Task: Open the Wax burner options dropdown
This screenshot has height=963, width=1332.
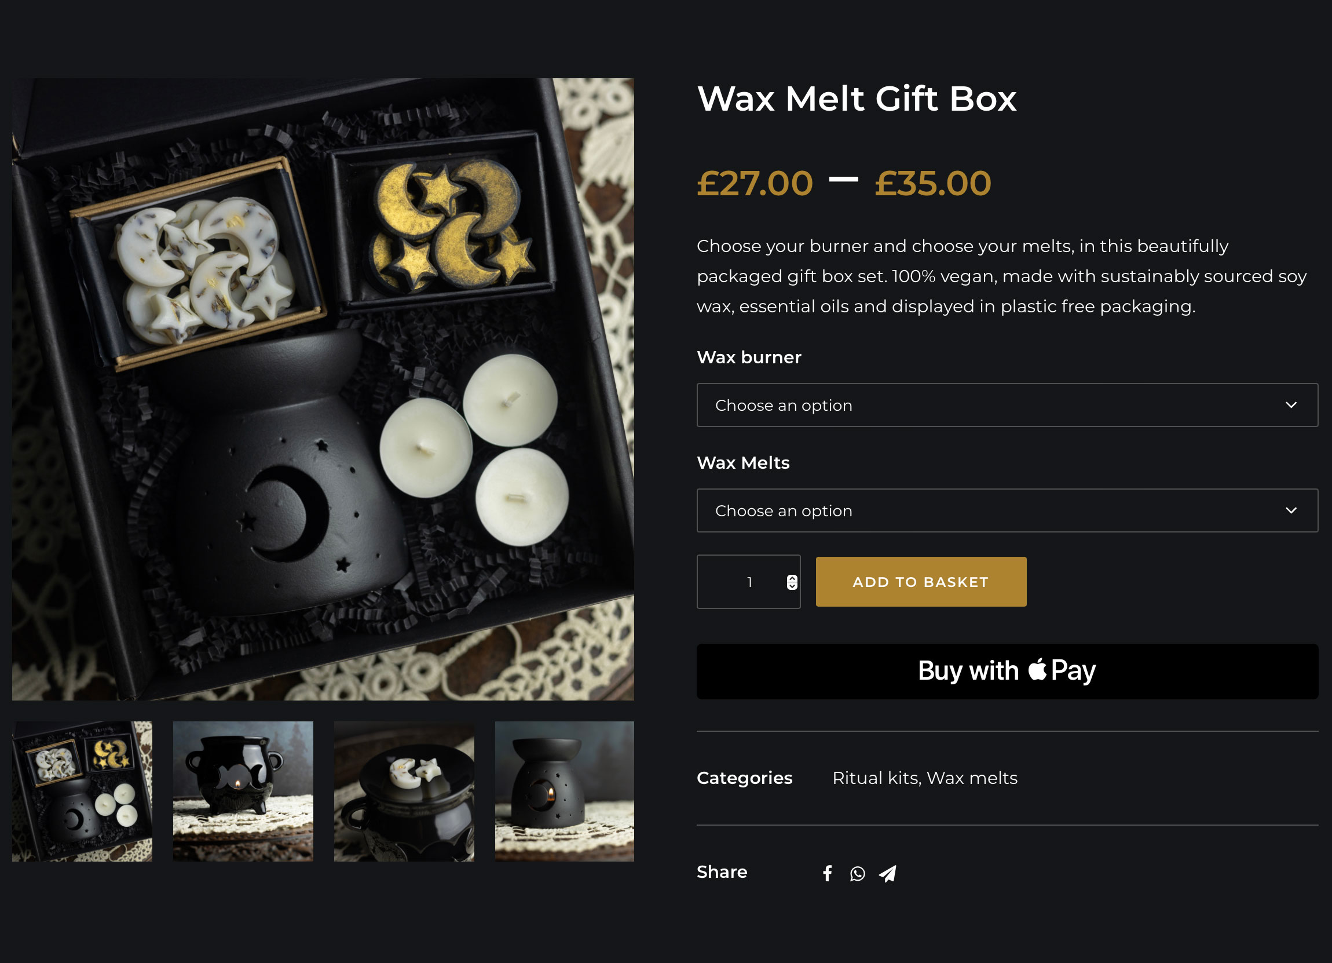Action: 1007,405
